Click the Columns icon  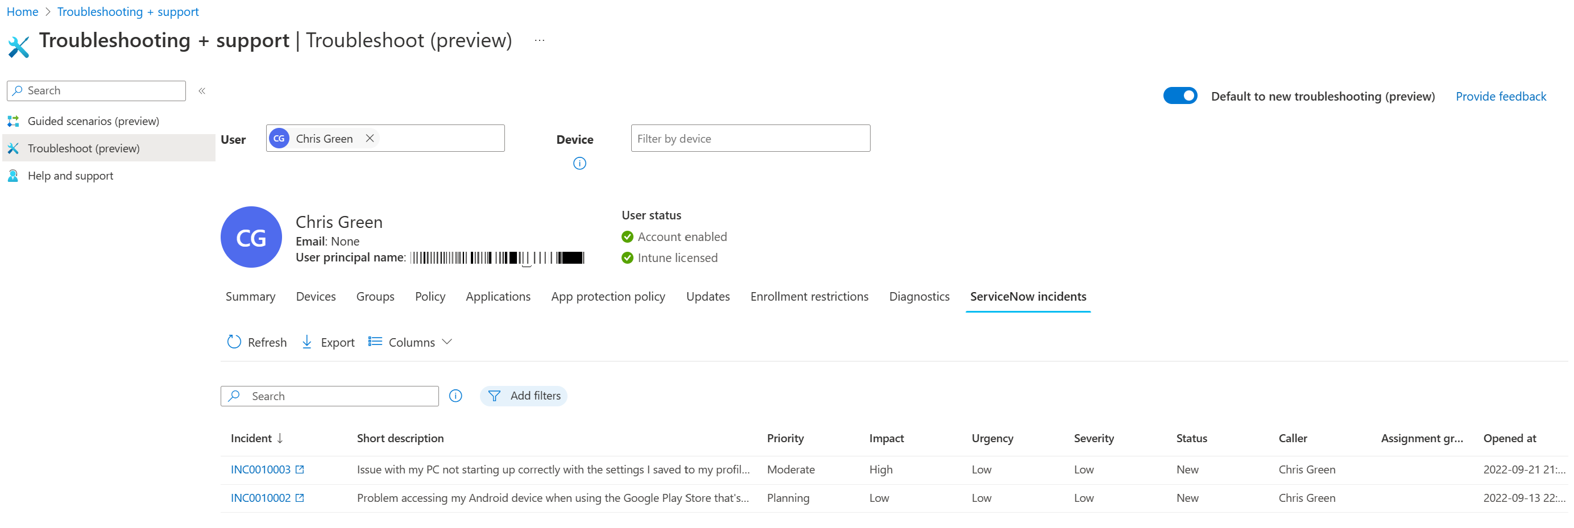(x=375, y=342)
